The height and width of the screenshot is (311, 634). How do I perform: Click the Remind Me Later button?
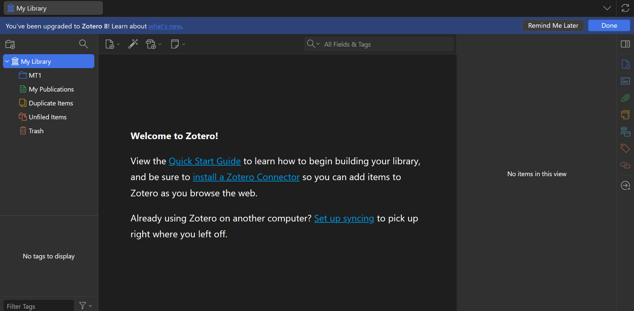coord(553,25)
